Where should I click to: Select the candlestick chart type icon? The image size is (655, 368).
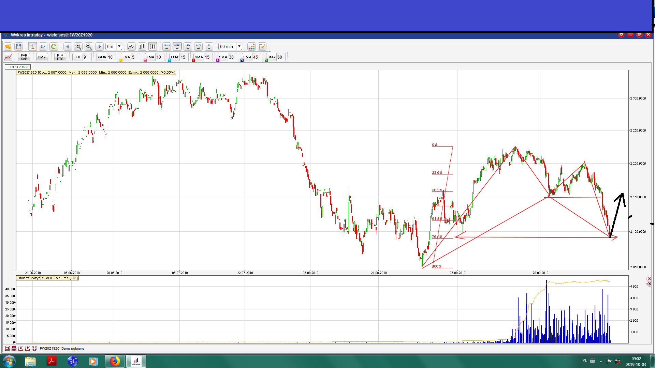(x=152, y=46)
